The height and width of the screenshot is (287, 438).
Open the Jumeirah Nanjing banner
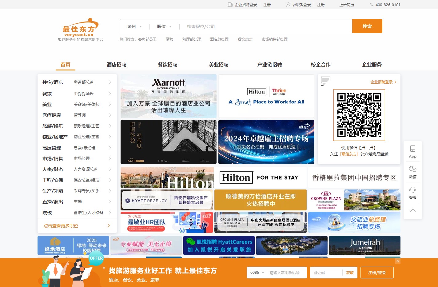[365, 245]
